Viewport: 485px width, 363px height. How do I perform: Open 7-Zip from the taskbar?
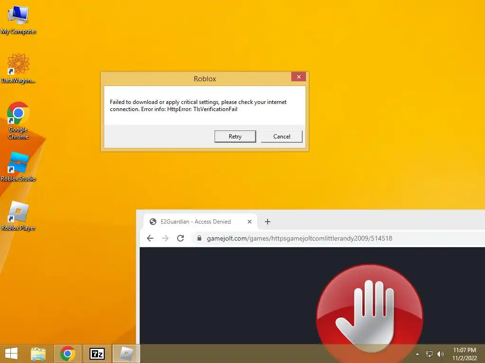coord(97,354)
